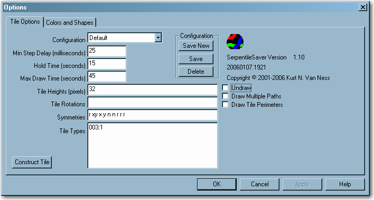Enable the Undraw checkbox
Image resolution: width=374 pixels, height=200 pixels.
(x=225, y=88)
